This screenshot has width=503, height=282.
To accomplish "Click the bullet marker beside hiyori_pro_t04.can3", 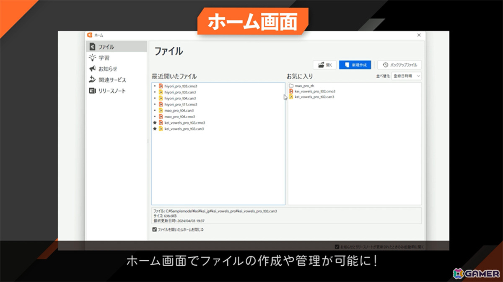I will (155, 98).
